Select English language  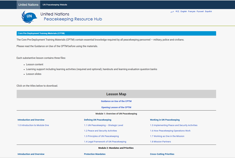click(184, 11)
